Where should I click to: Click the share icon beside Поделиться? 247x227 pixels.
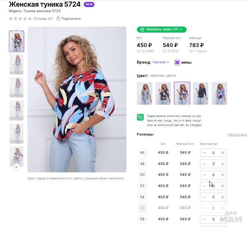coord(58,19)
